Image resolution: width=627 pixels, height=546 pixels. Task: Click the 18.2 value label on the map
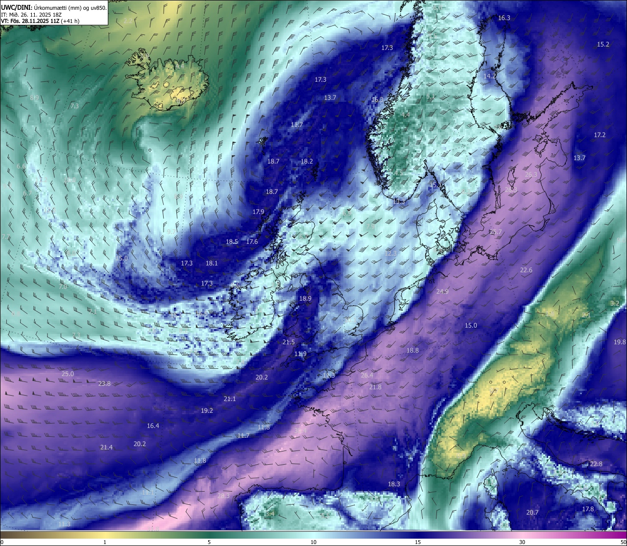tap(307, 161)
